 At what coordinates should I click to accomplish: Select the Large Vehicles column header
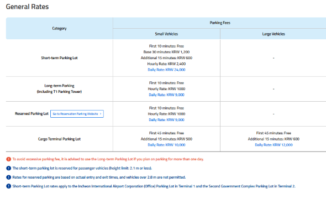pos(274,34)
